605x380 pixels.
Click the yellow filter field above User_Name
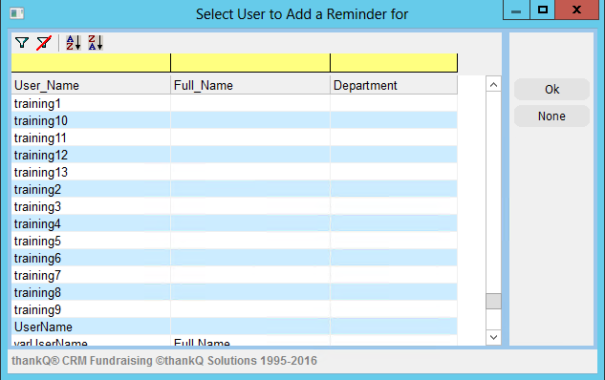(91, 63)
